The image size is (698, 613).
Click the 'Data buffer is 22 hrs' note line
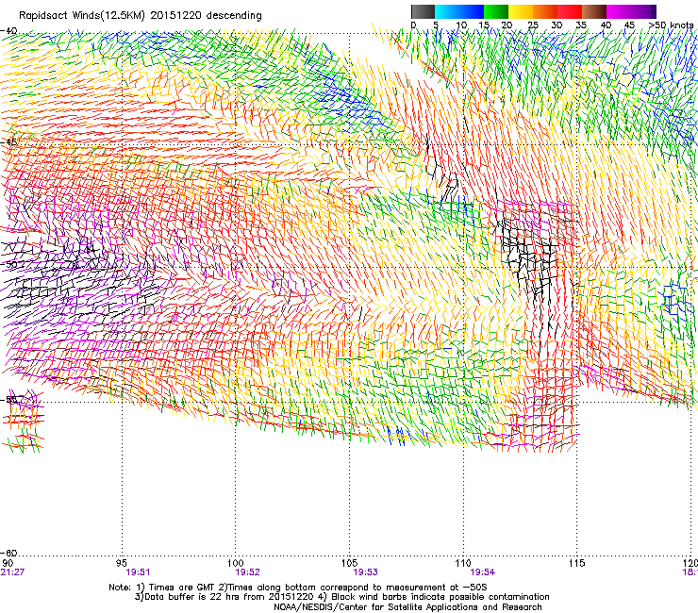tap(341, 597)
